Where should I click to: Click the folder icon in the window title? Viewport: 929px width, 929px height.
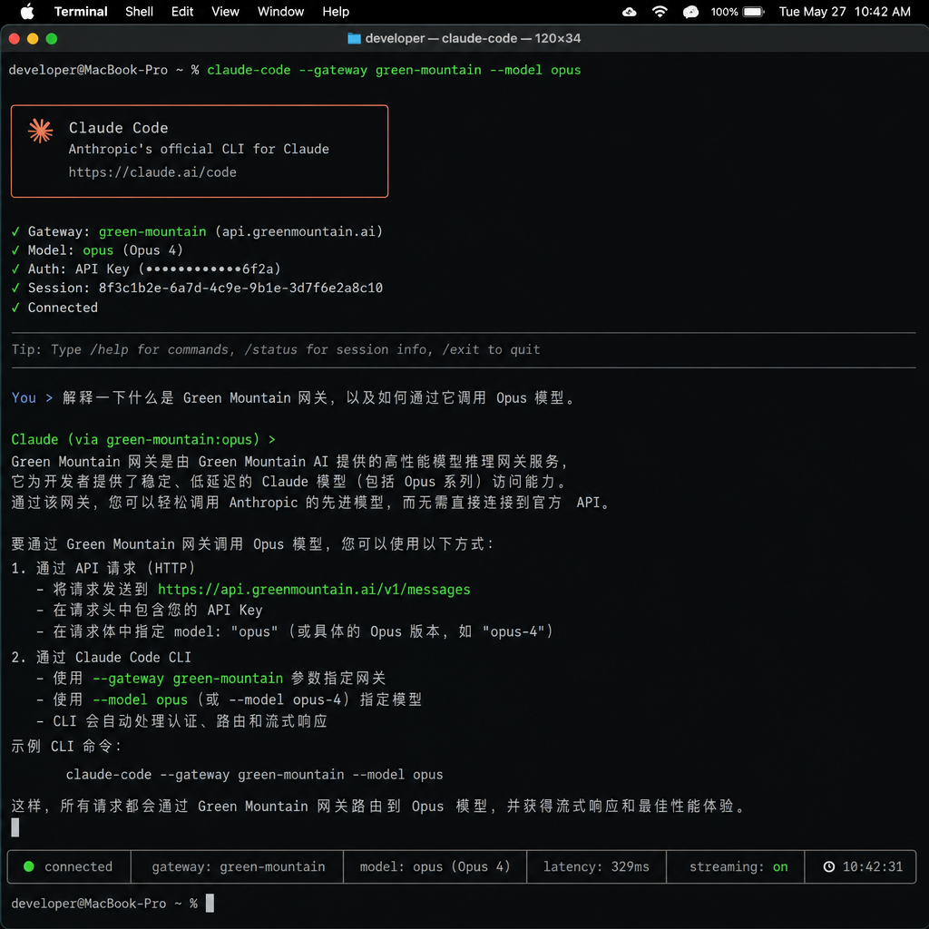(x=355, y=38)
